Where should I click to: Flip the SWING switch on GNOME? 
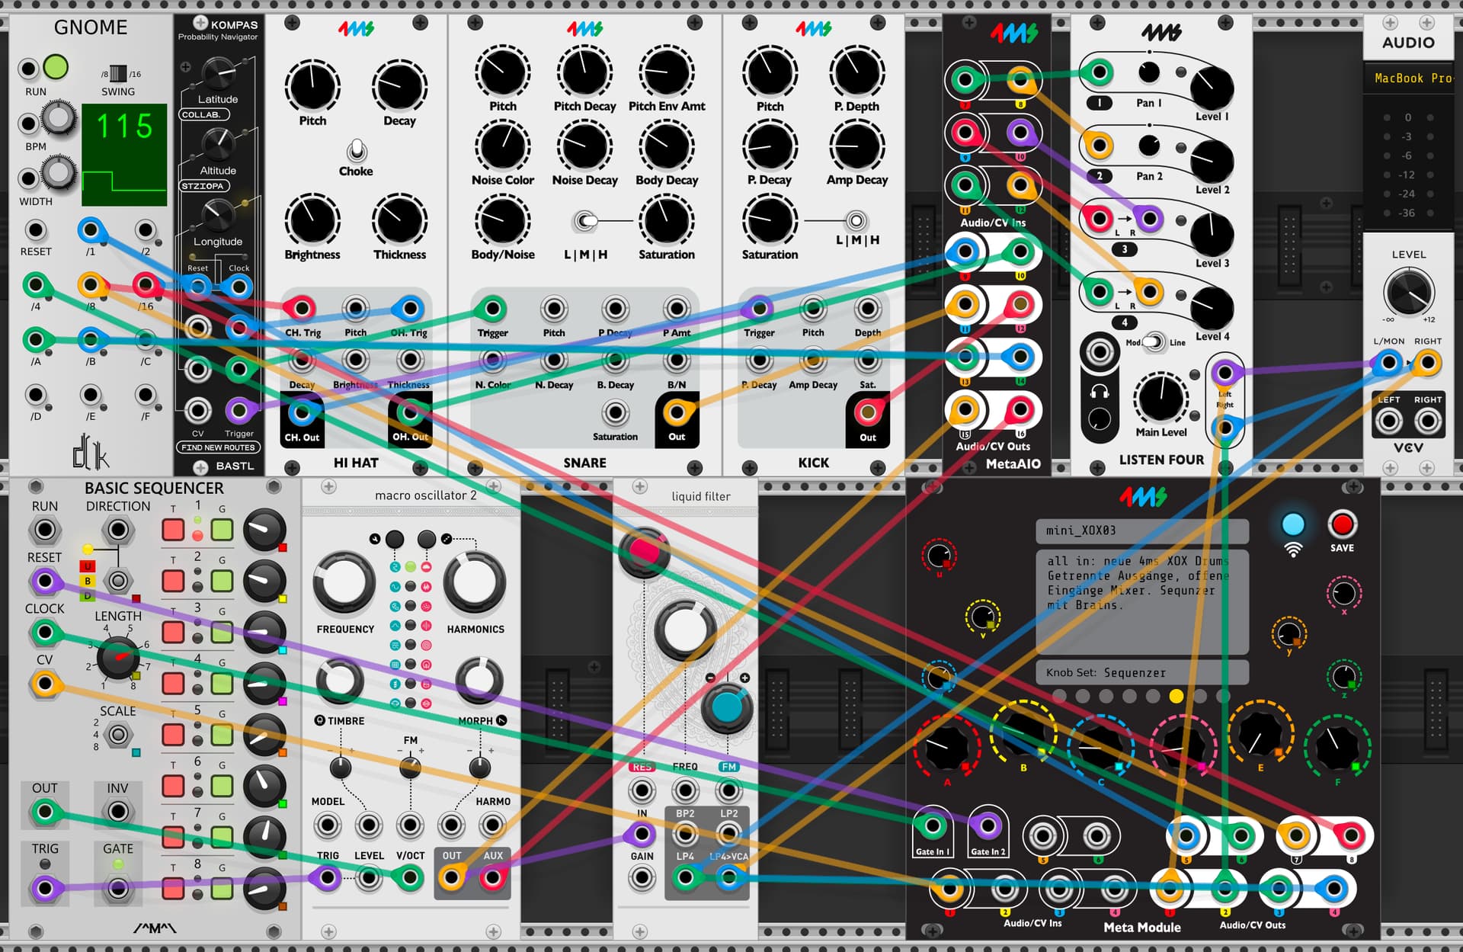tap(118, 73)
